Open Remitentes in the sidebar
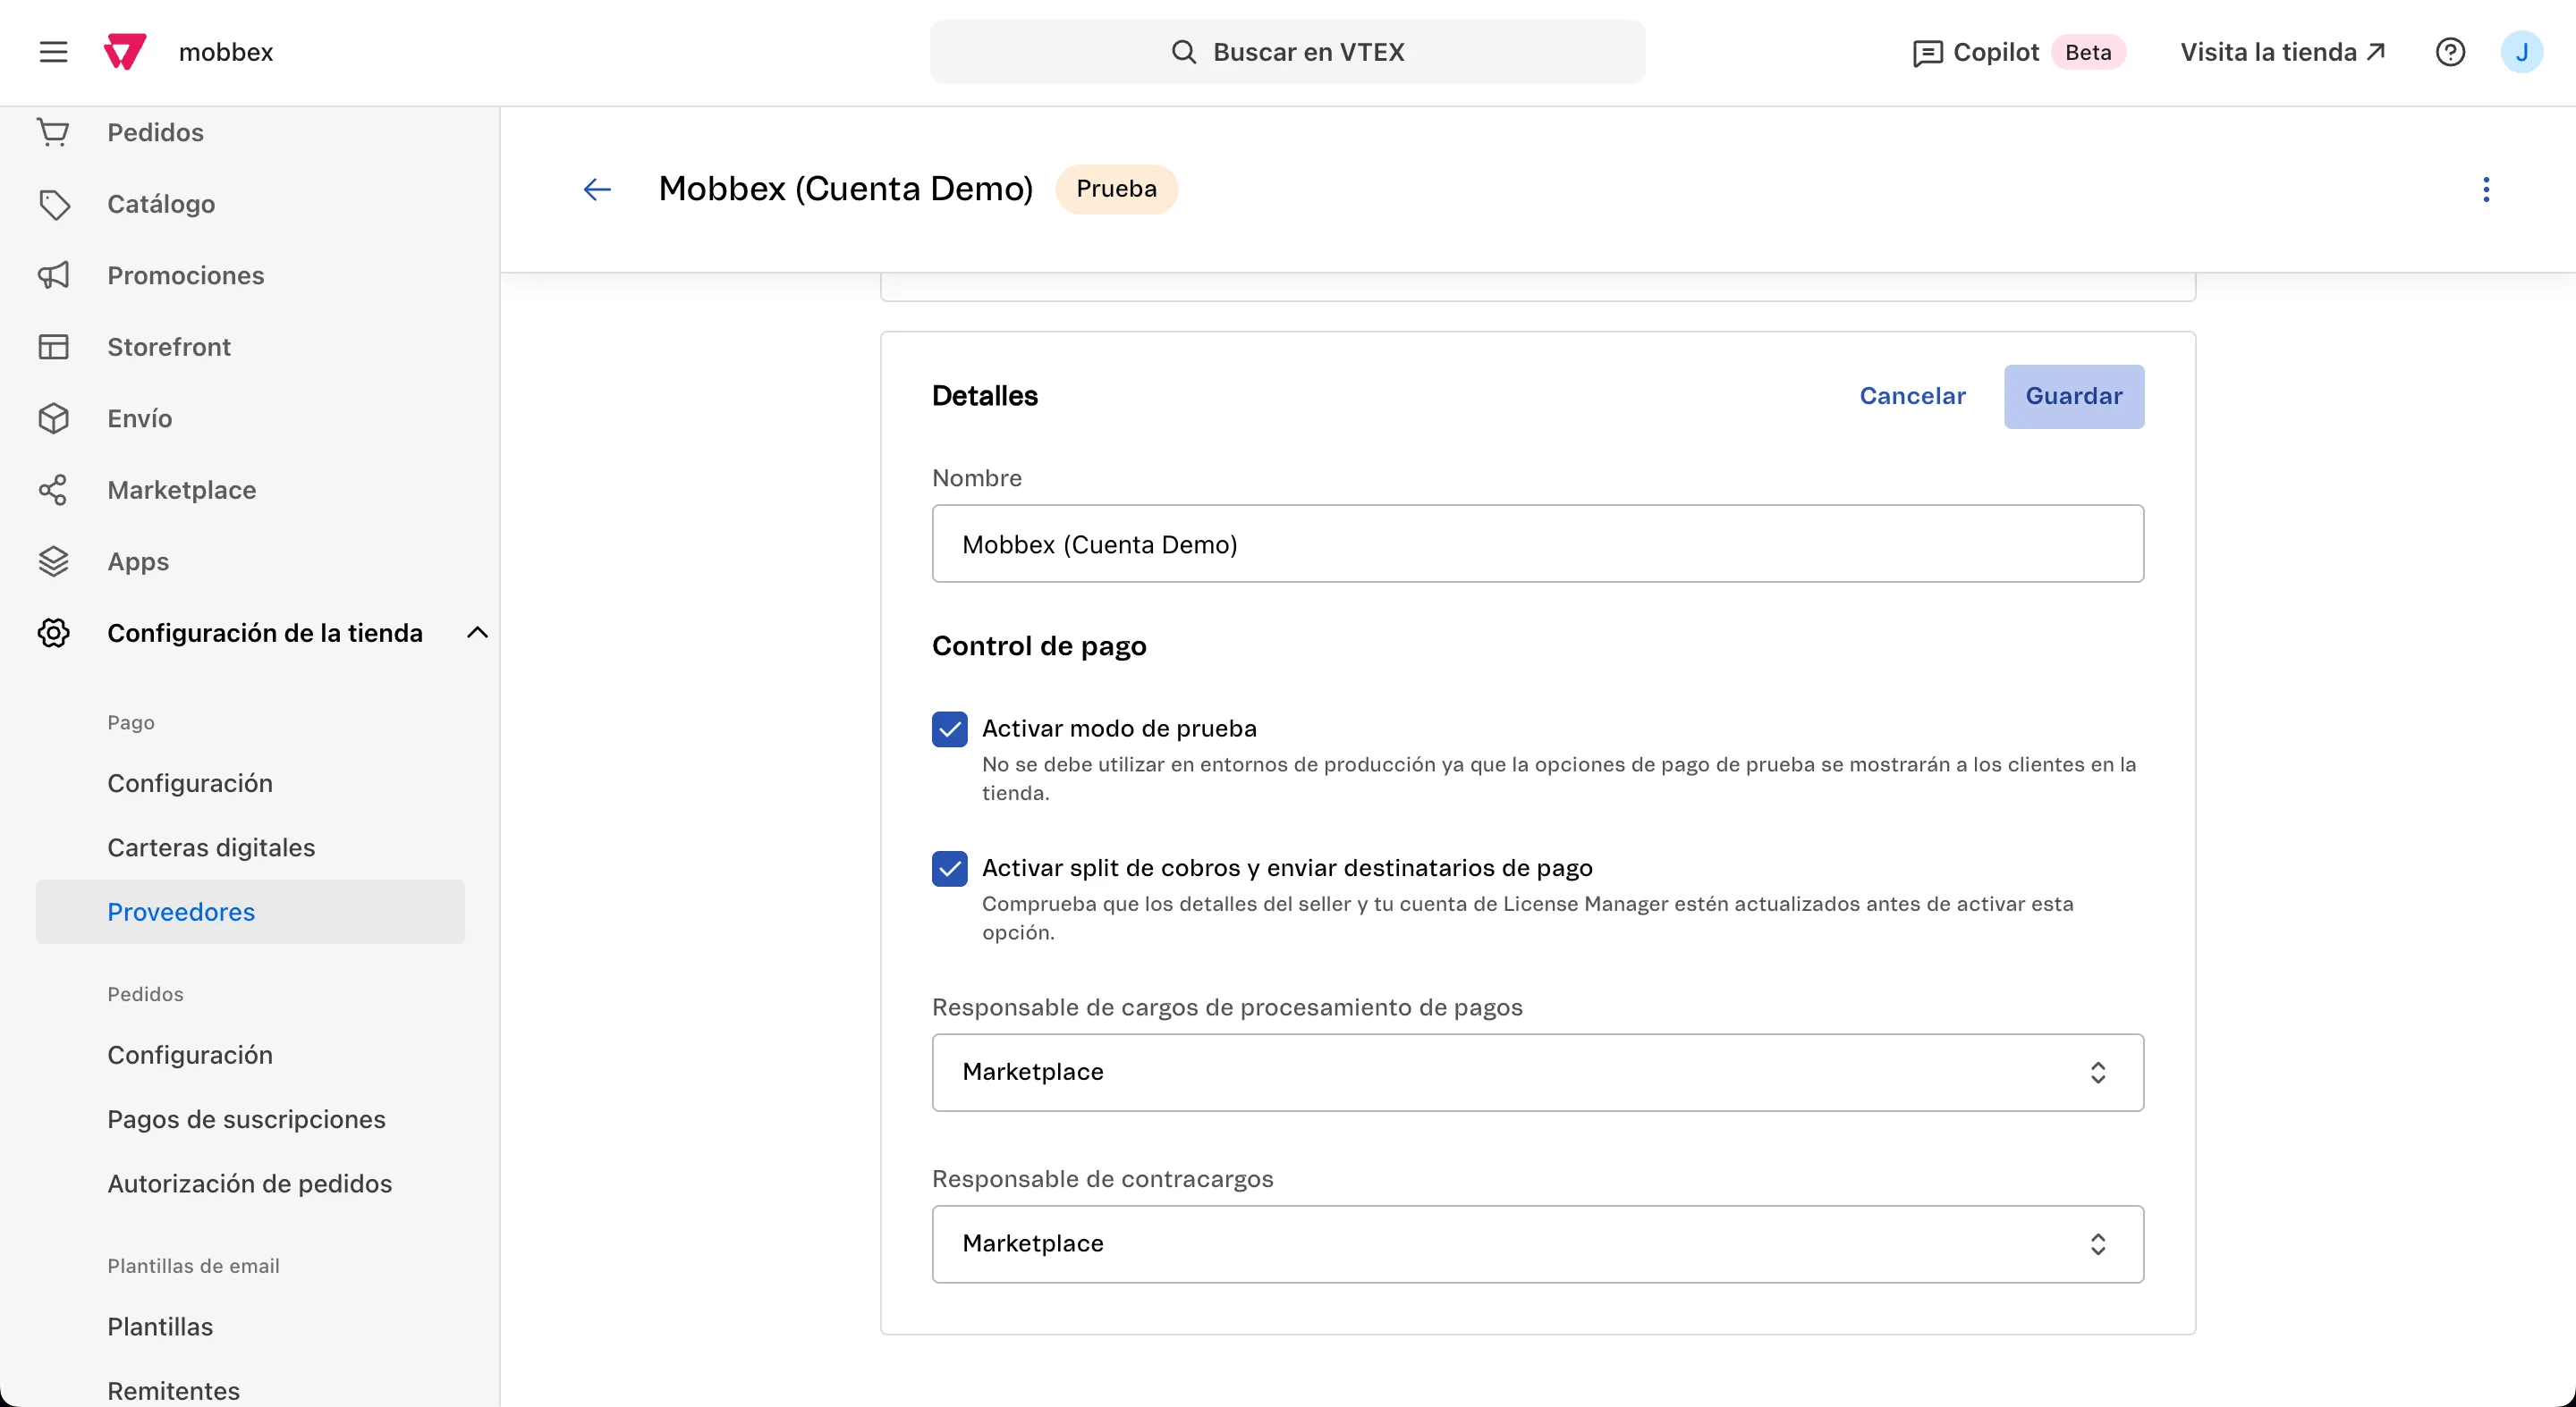The width and height of the screenshot is (2576, 1407). pyautogui.click(x=174, y=1391)
